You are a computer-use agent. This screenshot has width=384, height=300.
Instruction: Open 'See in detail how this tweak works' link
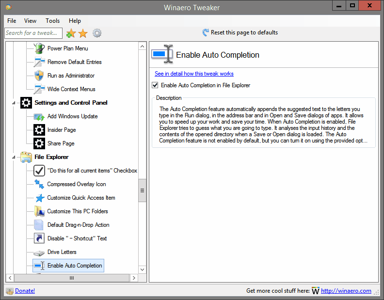[x=194, y=74]
